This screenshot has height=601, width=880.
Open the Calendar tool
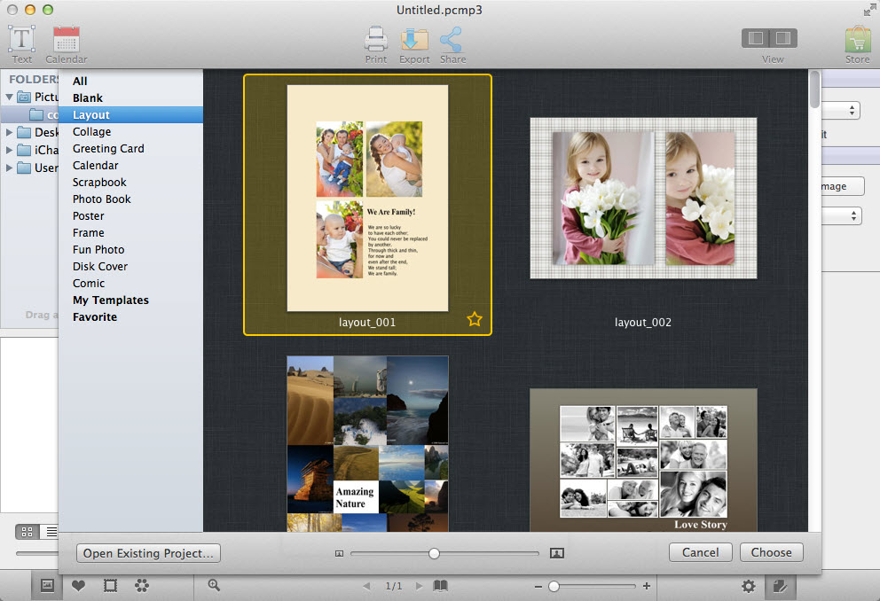pos(67,40)
